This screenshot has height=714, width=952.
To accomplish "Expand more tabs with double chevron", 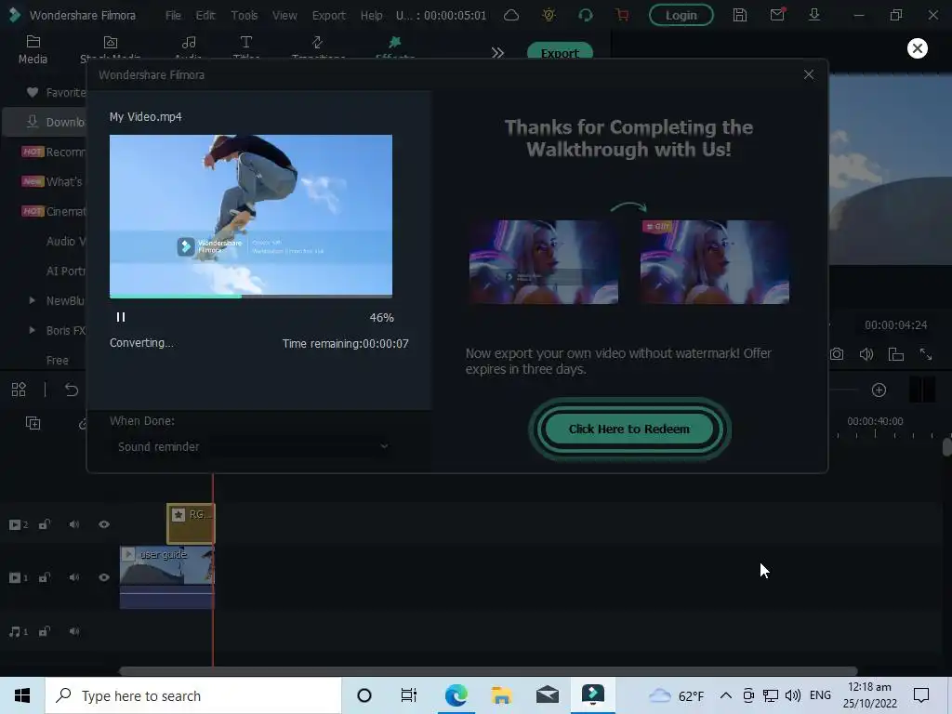I will (x=497, y=53).
